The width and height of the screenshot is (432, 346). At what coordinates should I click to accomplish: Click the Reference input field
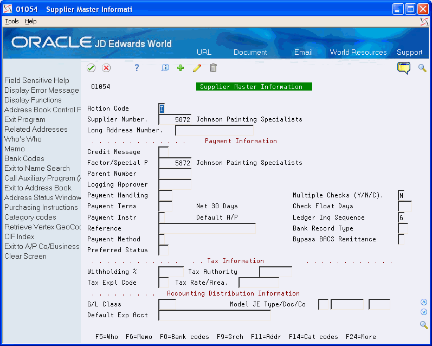(x=207, y=228)
